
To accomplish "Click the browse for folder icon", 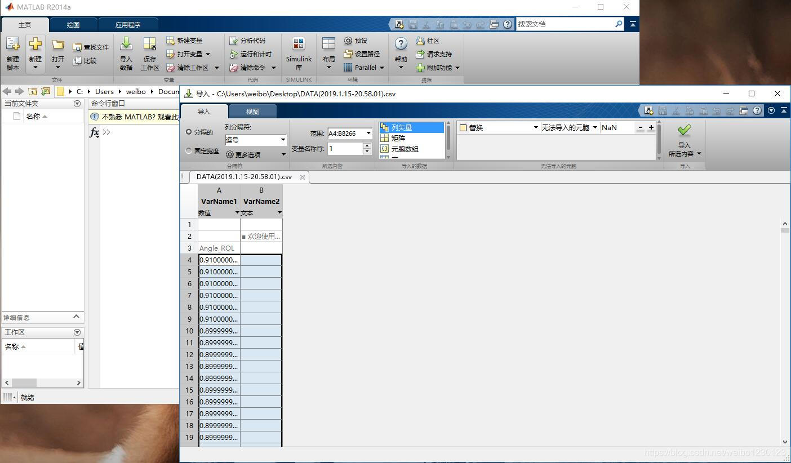I will coord(46,91).
